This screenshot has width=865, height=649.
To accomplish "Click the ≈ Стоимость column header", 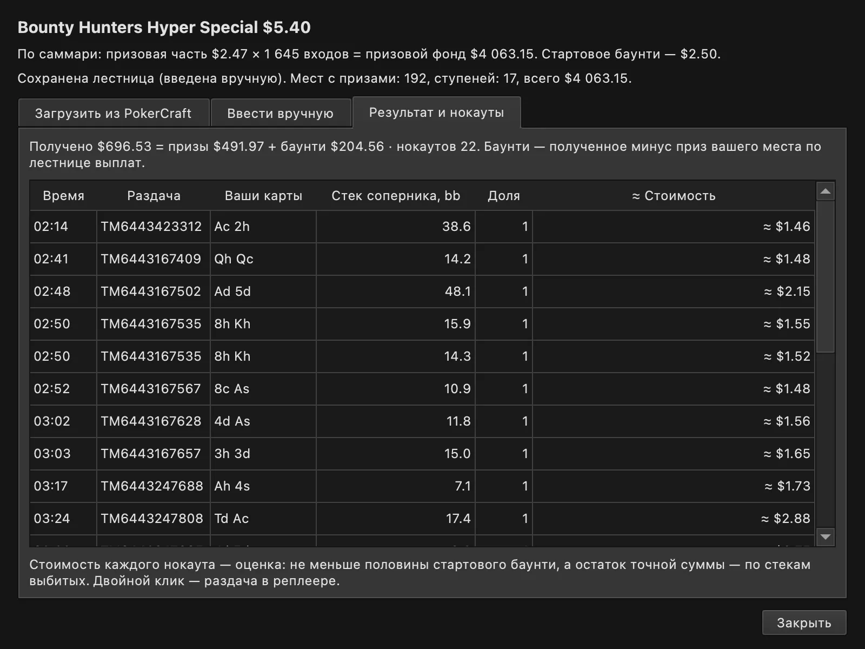I will pos(674,196).
